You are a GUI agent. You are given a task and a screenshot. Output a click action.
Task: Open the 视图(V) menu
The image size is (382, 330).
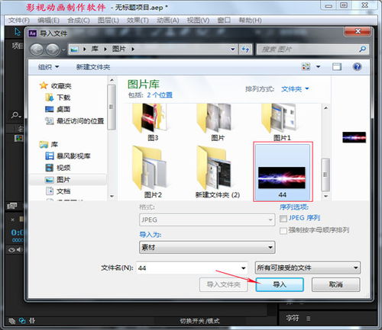[x=198, y=21]
